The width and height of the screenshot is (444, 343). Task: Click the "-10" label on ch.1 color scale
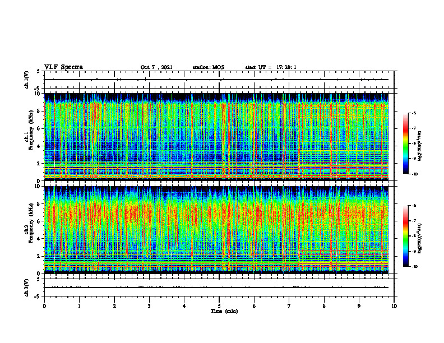414,174
